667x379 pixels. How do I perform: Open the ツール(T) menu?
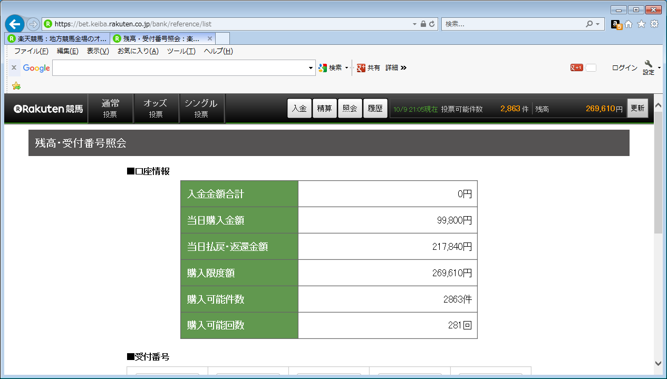point(181,51)
